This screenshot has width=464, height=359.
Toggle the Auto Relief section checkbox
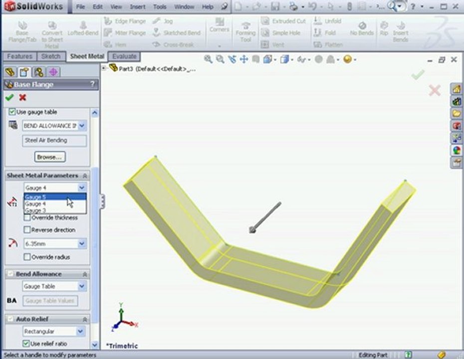tap(10, 319)
